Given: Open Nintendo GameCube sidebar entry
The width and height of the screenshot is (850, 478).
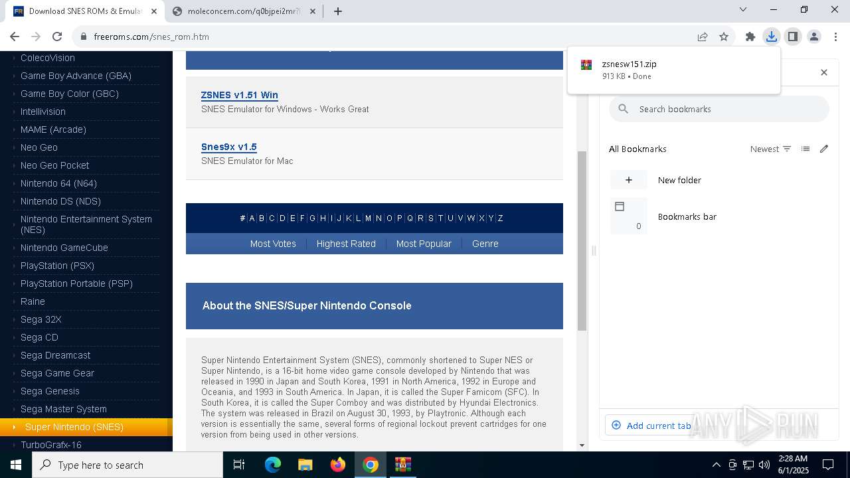Looking at the screenshot, I should pyautogui.click(x=64, y=248).
